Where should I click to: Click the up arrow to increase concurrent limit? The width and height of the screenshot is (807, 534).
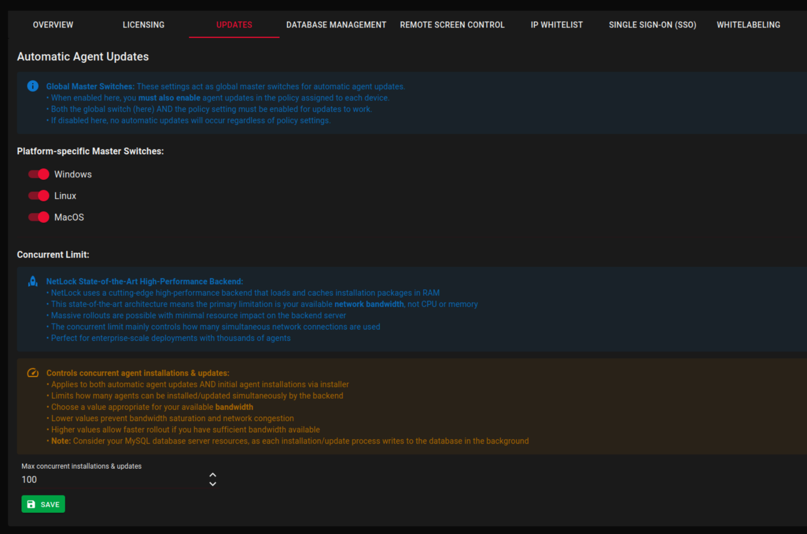pos(213,474)
